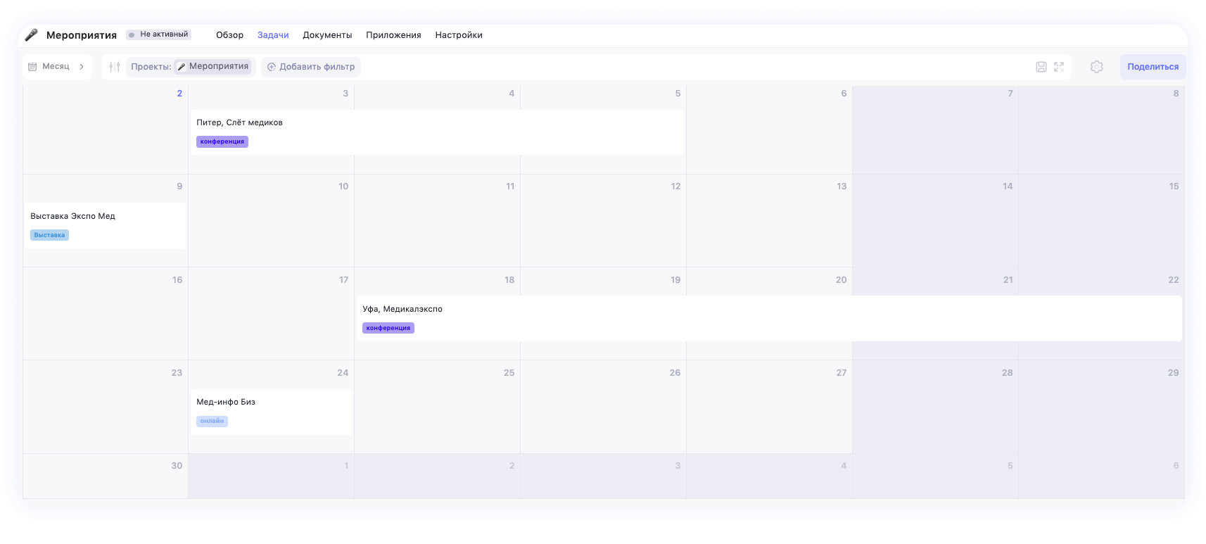
Task: Click the filter sliders icon
Action: 115,67
